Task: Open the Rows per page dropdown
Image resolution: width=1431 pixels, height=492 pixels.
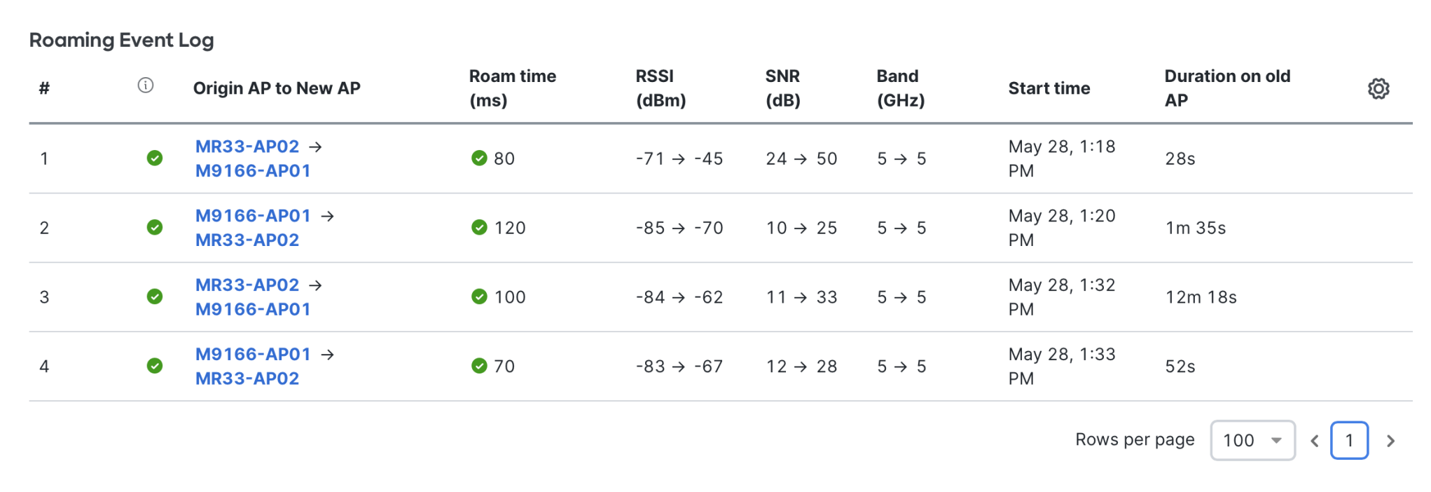Action: [1252, 440]
